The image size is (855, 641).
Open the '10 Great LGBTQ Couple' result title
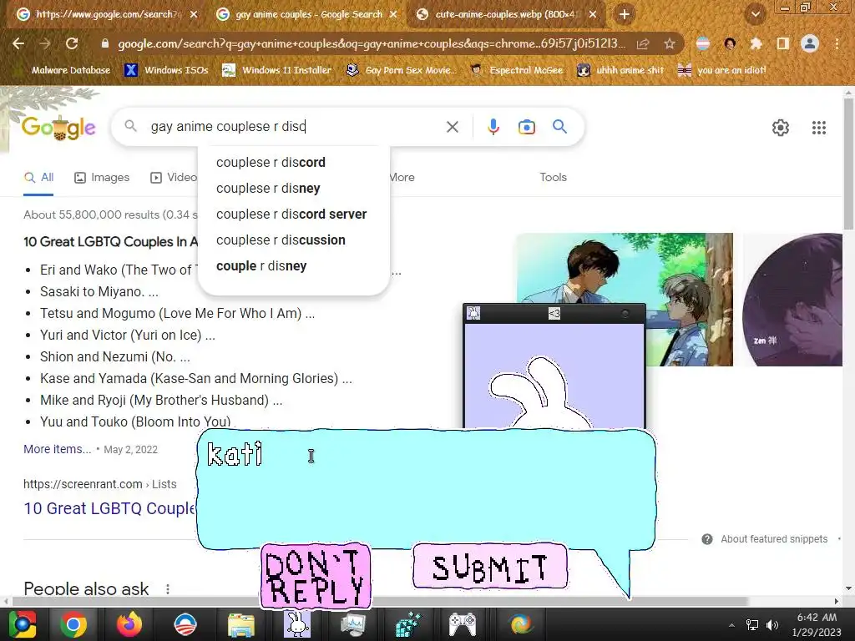point(109,508)
